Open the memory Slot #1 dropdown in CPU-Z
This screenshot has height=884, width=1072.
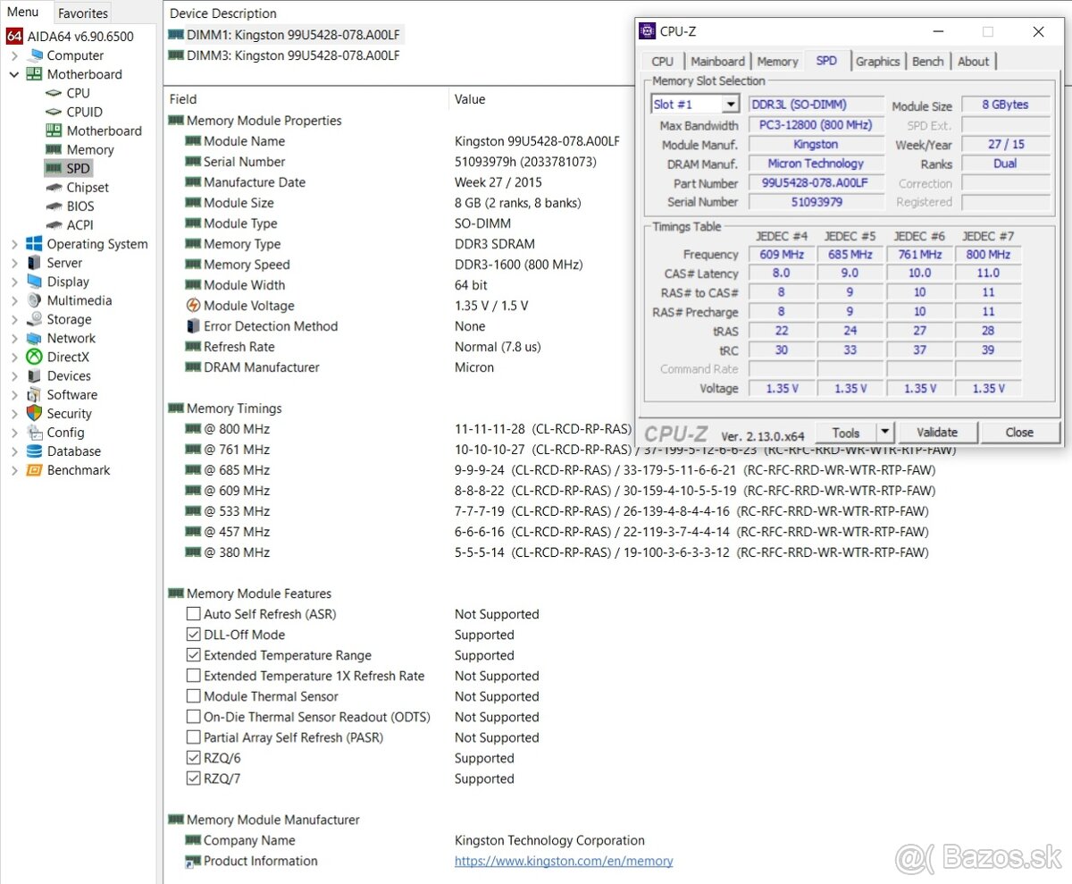pyautogui.click(x=730, y=104)
